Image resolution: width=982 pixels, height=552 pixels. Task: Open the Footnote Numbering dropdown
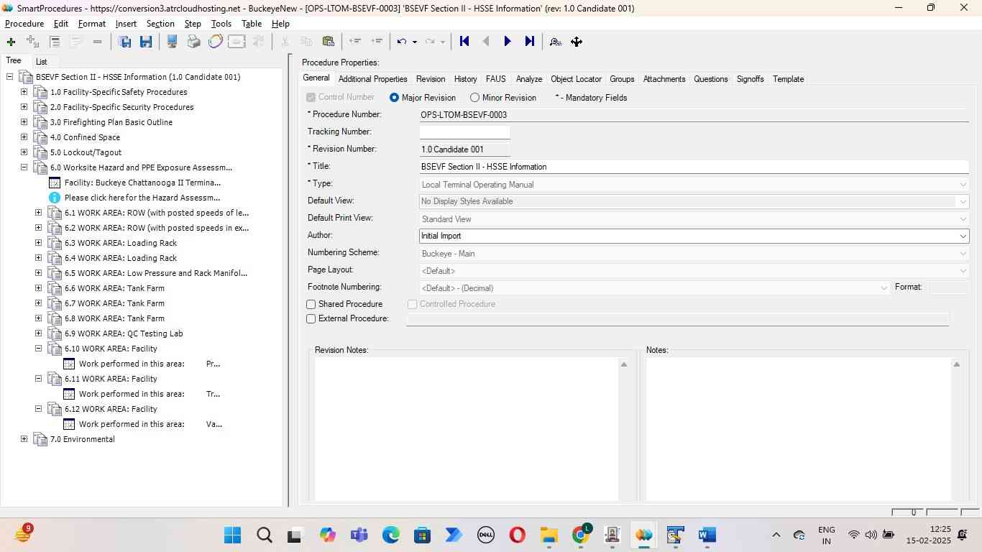[x=884, y=287]
